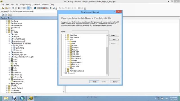Select giao_thong in the Catalog Tree
The image size is (180, 101).
(x=20, y=48)
